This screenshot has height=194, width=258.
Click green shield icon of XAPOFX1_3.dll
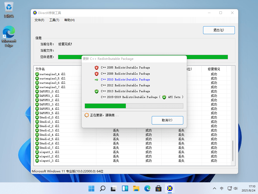[x=37, y=104]
